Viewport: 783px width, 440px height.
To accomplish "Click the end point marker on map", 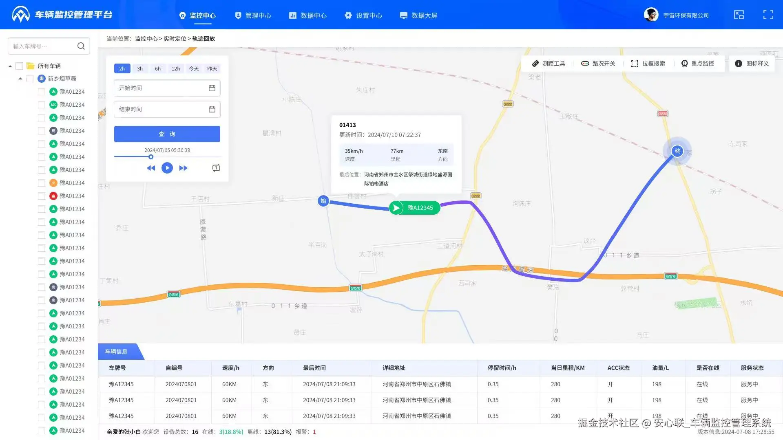I will [677, 151].
